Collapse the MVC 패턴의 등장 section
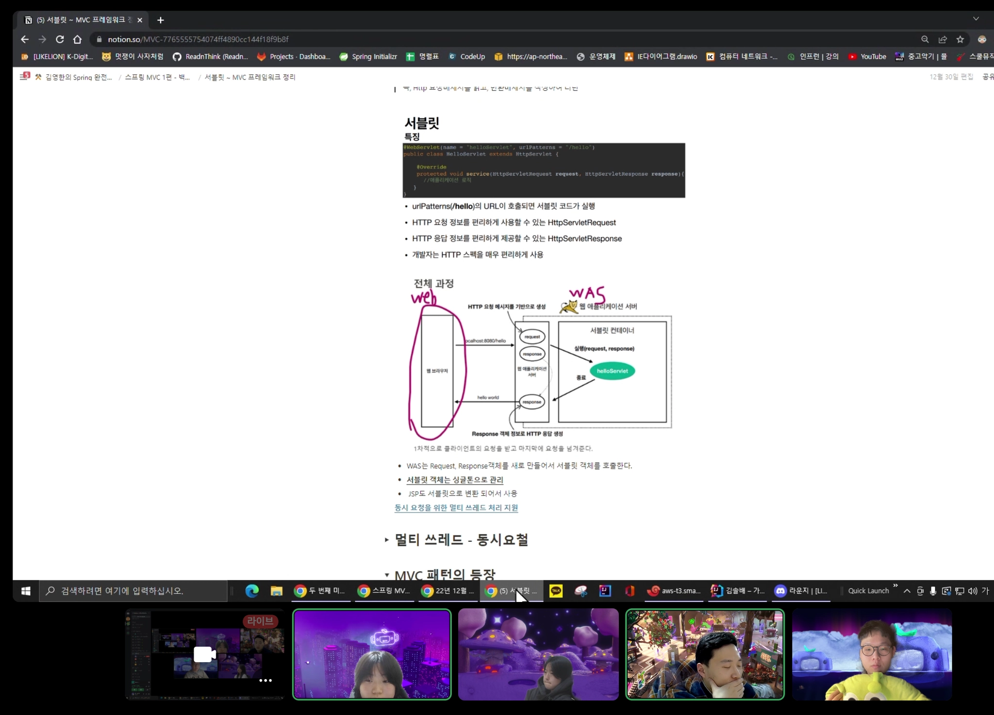994x715 pixels. [x=387, y=575]
